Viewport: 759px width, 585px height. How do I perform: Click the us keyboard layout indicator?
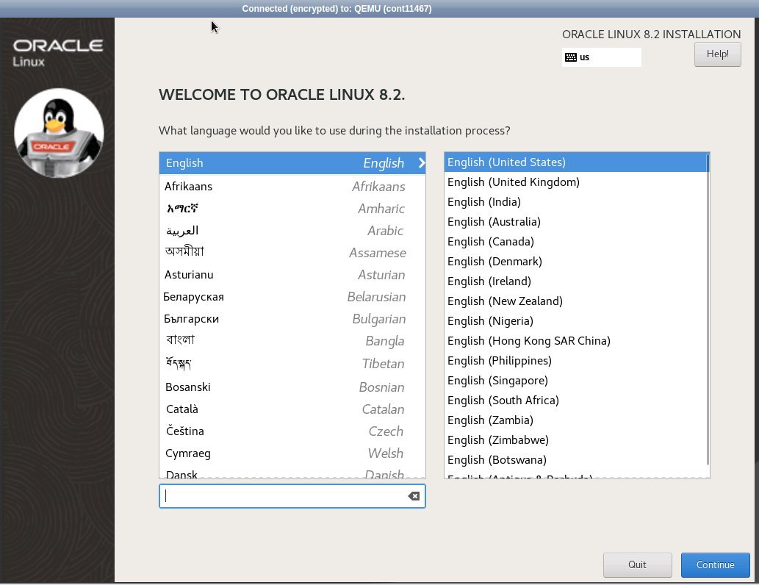601,57
